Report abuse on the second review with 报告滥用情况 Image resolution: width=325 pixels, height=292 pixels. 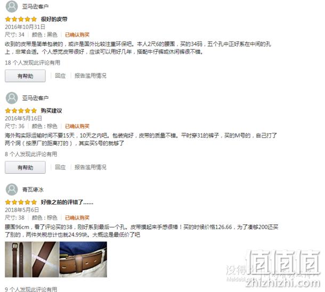(x=91, y=167)
